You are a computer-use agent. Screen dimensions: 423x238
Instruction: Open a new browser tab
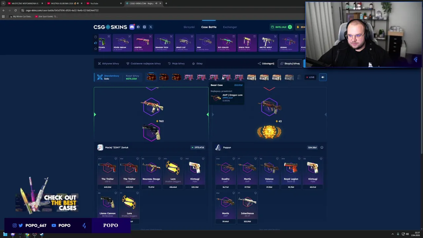click(166, 3)
